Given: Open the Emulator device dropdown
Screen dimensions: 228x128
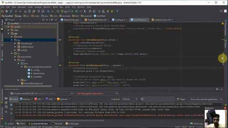Looking at the screenshot, I should point(41,94).
